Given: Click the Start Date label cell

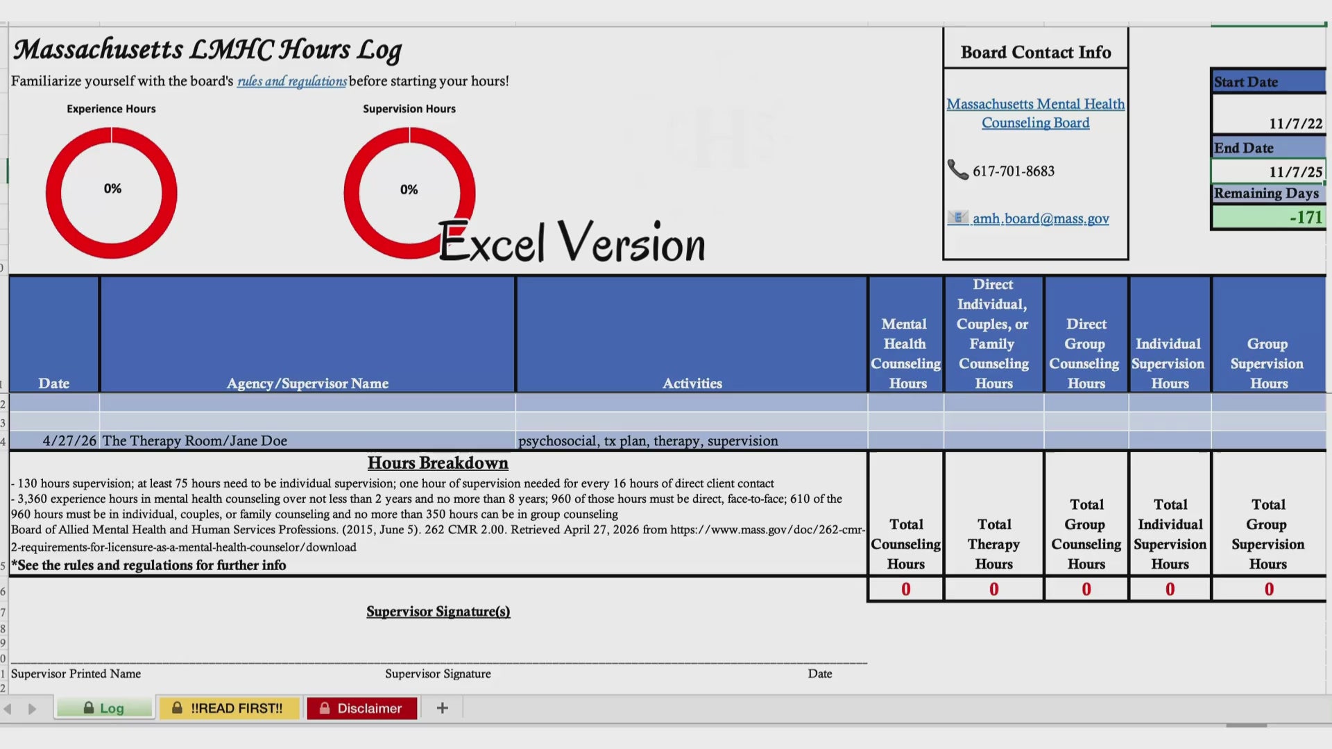Looking at the screenshot, I should (1269, 82).
